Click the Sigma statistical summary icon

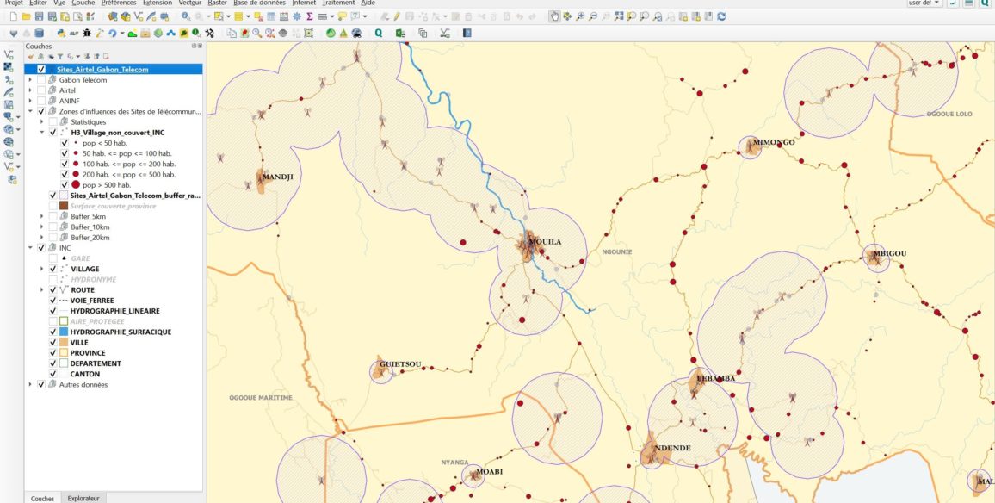pos(310,16)
